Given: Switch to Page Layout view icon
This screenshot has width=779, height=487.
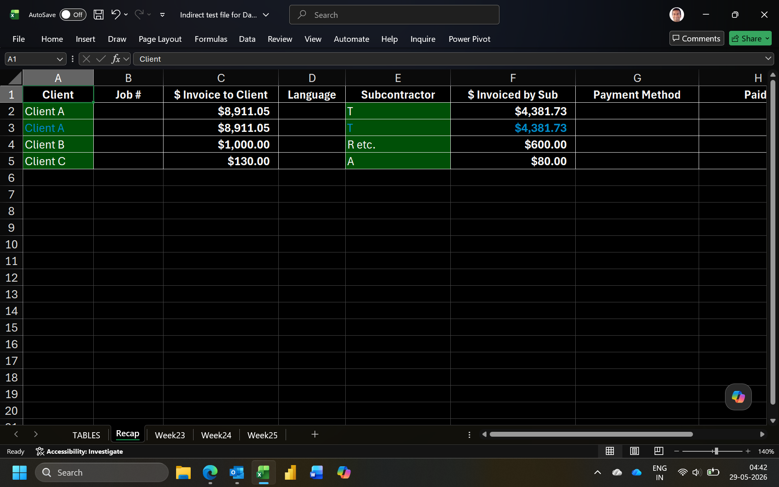Looking at the screenshot, I should click(x=635, y=451).
